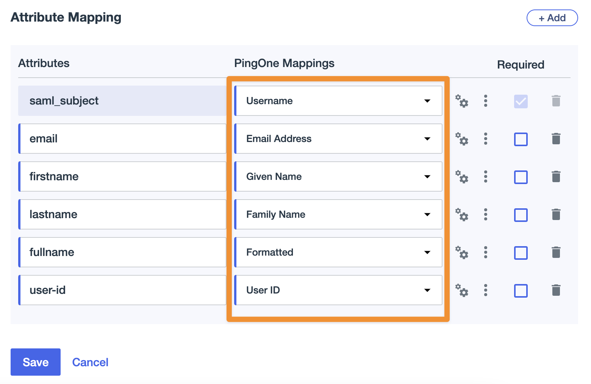Open advanced expression gears for email row
The width and height of the screenshot is (591, 384).
tap(462, 139)
